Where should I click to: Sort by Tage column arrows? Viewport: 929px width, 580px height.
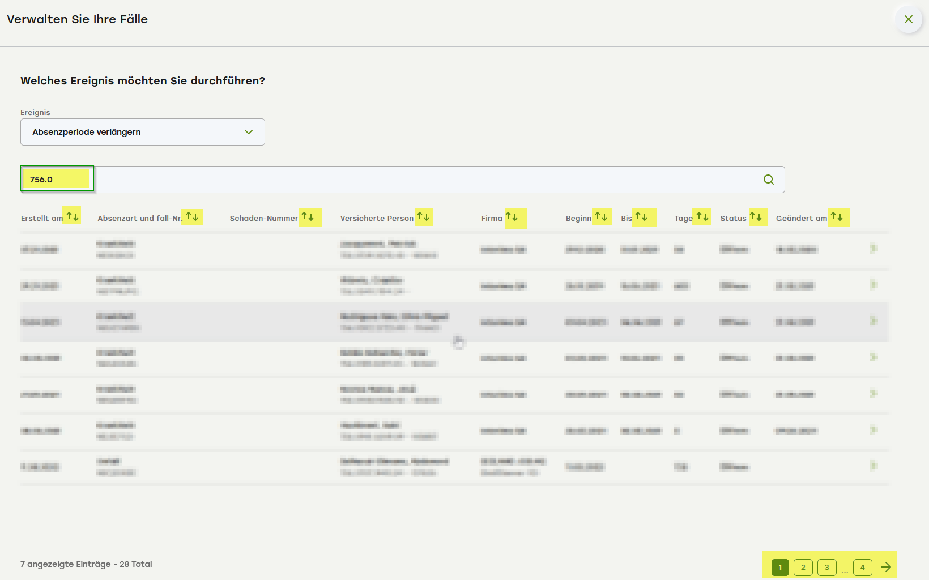click(x=702, y=216)
